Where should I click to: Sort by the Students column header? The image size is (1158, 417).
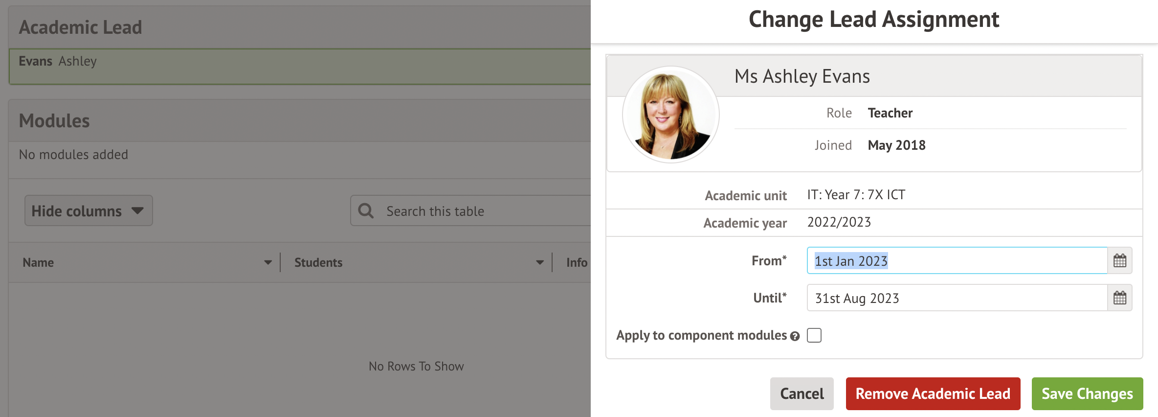pos(318,263)
